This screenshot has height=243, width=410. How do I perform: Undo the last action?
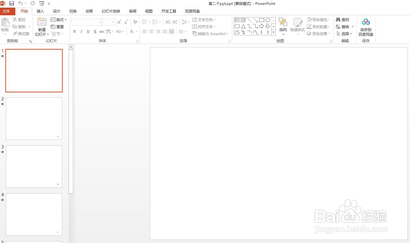(21, 3)
